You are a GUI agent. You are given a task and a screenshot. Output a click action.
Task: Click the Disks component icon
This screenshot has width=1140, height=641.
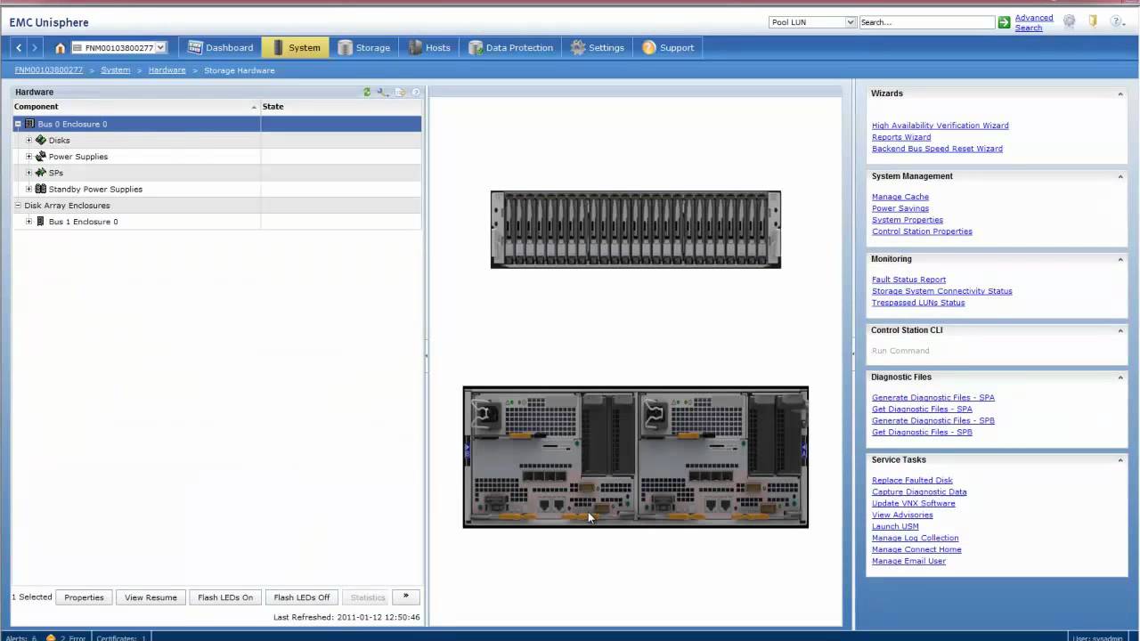[41, 140]
